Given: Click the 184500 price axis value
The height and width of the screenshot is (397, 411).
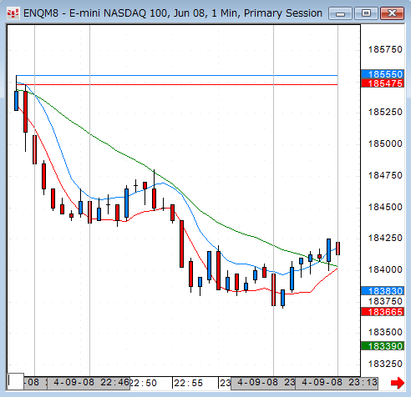Looking at the screenshot, I should (x=385, y=207).
